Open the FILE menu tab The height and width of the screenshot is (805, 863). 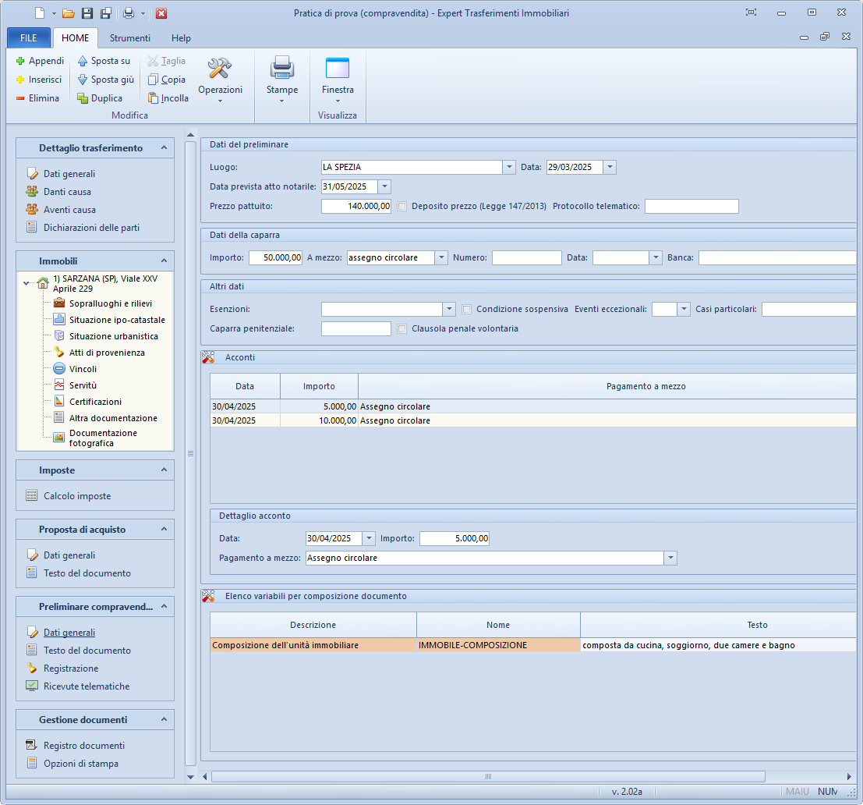[x=28, y=38]
